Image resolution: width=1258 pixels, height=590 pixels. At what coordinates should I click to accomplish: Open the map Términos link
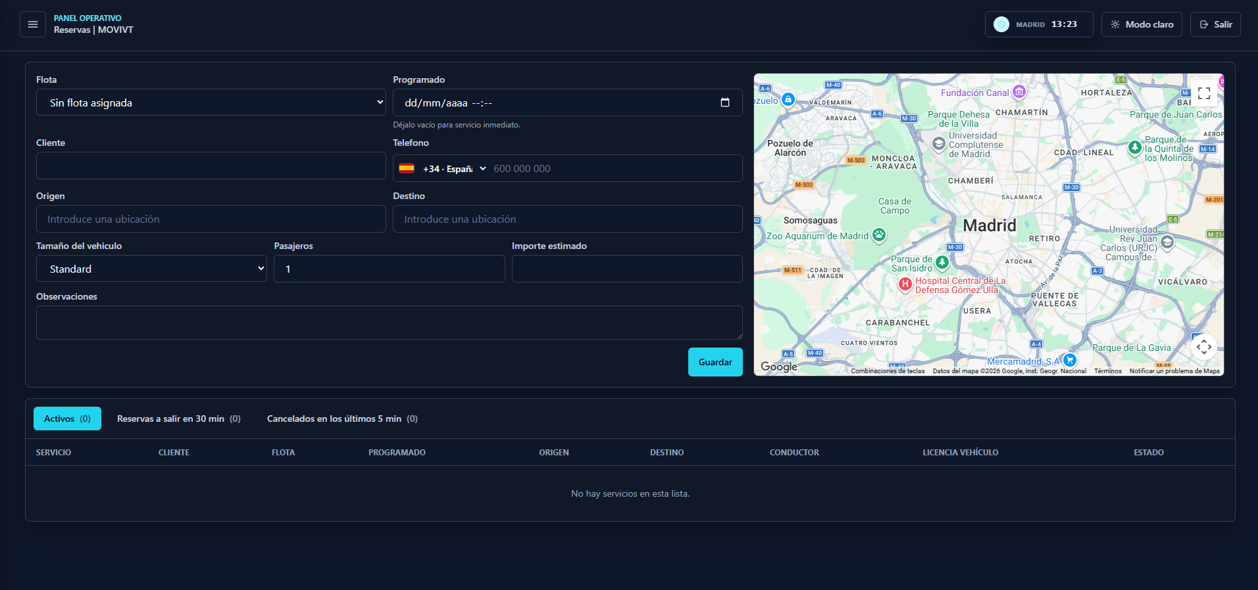tap(1108, 371)
